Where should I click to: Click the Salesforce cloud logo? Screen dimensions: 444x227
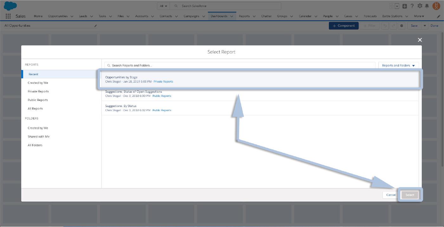point(10,6)
